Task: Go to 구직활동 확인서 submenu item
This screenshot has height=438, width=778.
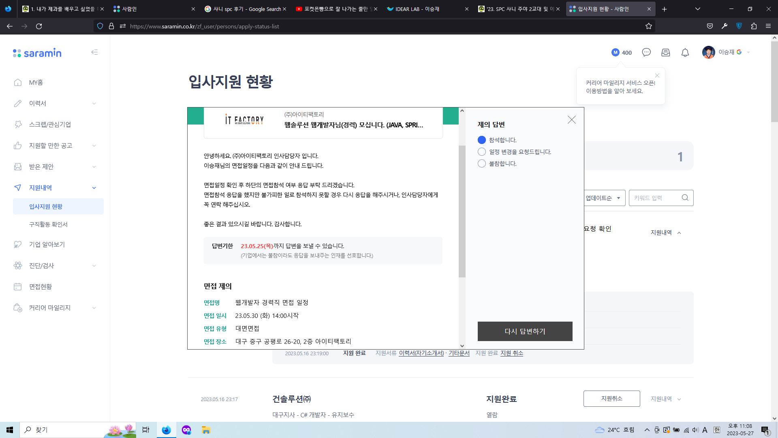Action: 48,224
